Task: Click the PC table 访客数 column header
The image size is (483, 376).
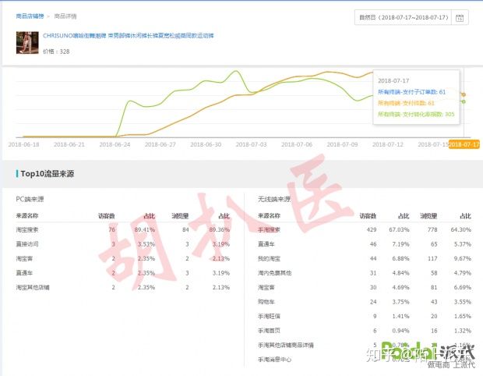Action: click(107, 216)
